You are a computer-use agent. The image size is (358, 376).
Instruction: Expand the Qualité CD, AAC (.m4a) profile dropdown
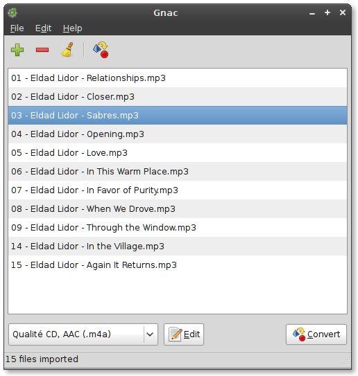(83, 334)
